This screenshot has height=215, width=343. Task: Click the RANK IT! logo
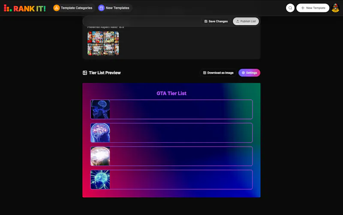coord(25,8)
